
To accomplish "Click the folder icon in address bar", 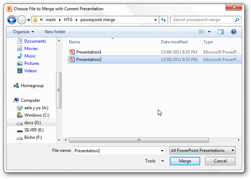I will (35, 20).
